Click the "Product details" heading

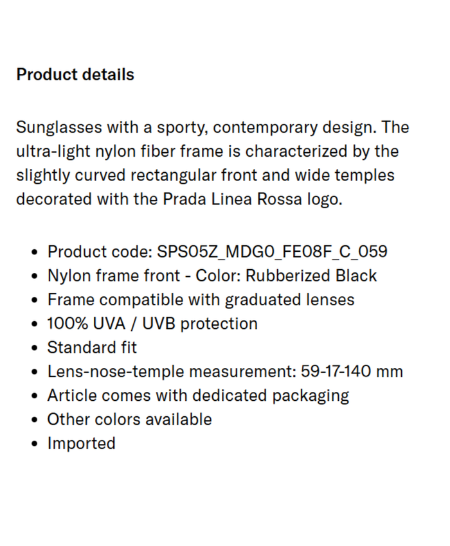coord(75,75)
